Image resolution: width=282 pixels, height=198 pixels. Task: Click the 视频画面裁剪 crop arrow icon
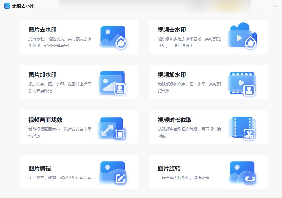pyautogui.click(x=111, y=127)
